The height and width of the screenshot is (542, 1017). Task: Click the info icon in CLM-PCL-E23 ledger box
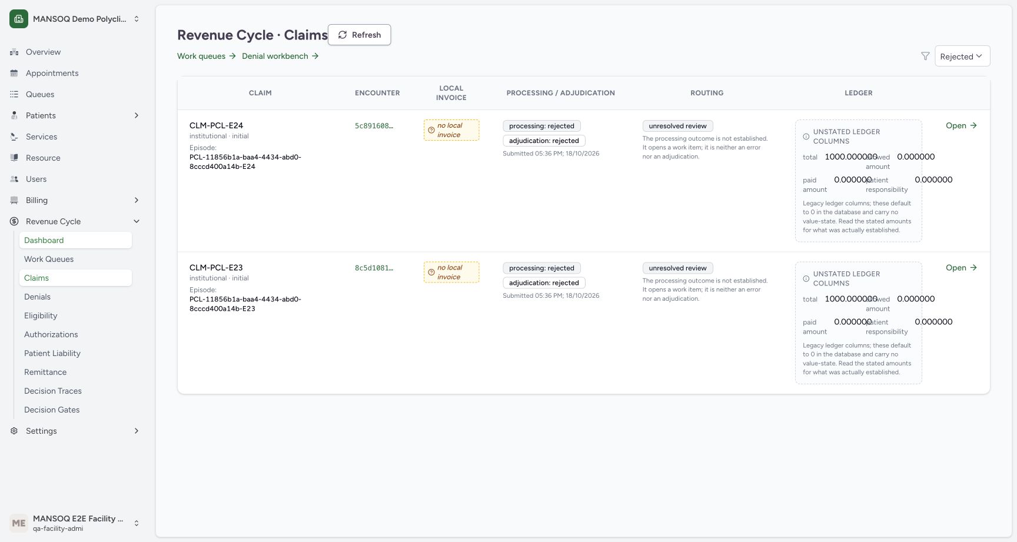[806, 278]
